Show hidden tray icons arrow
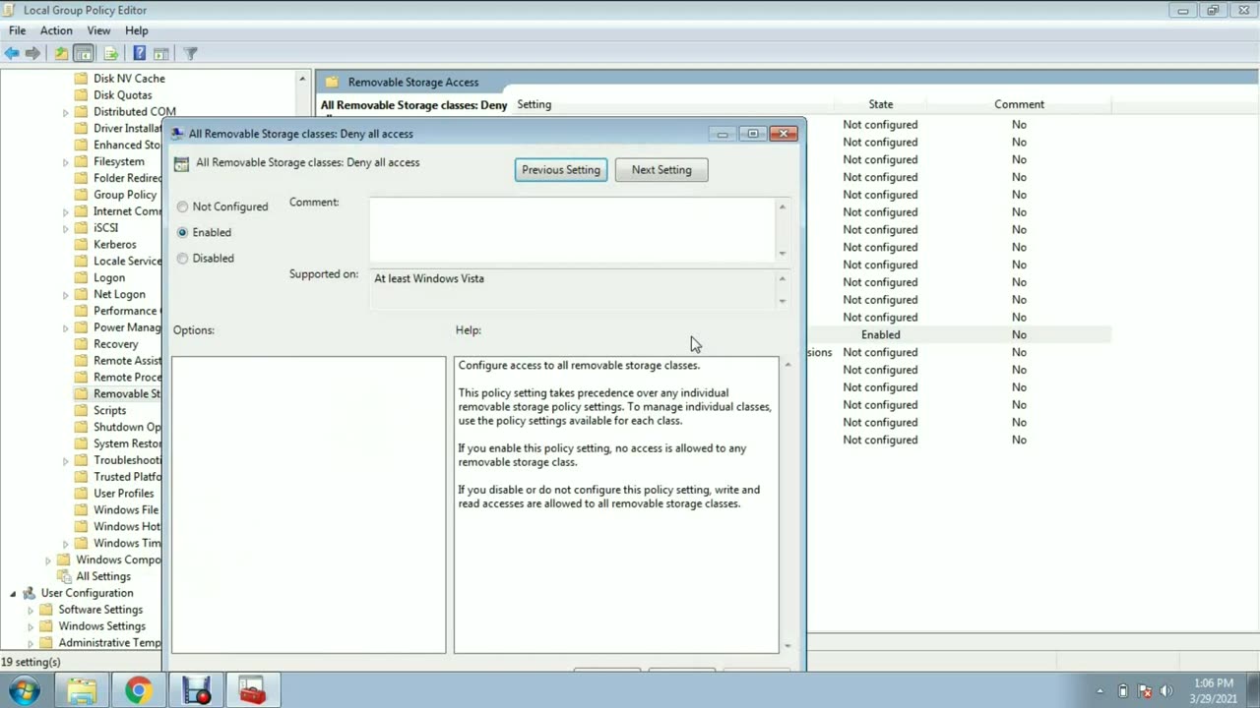This screenshot has width=1260, height=708. tap(1100, 691)
